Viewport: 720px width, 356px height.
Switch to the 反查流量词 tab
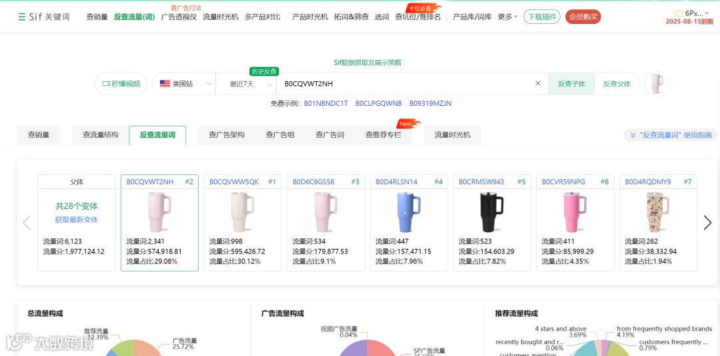[157, 135]
